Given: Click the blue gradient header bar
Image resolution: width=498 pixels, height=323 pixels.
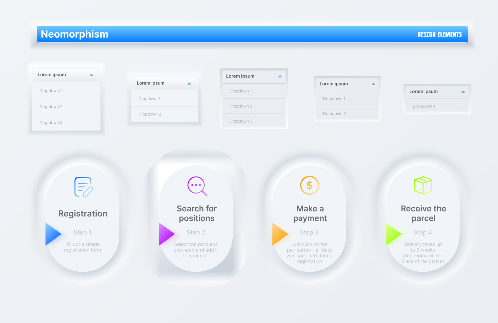Looking at the screenshot, I should click(x=249, y=34).
